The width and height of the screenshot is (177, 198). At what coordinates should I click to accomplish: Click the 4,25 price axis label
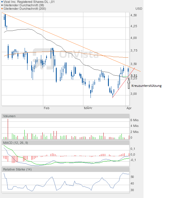coord(133,26)
